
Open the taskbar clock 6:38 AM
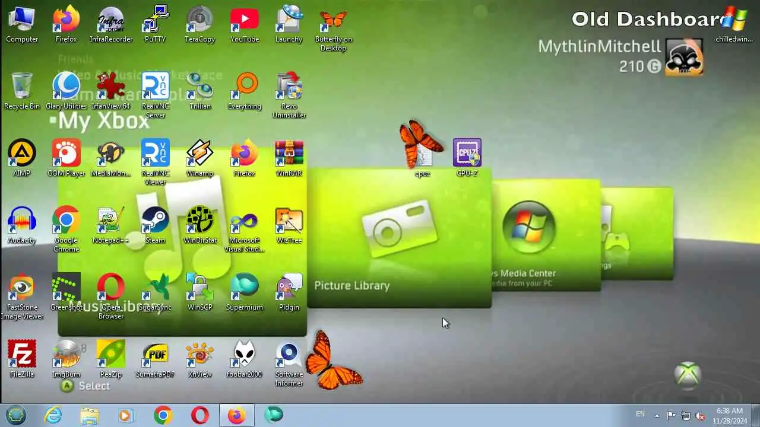(x=730, y=415)
